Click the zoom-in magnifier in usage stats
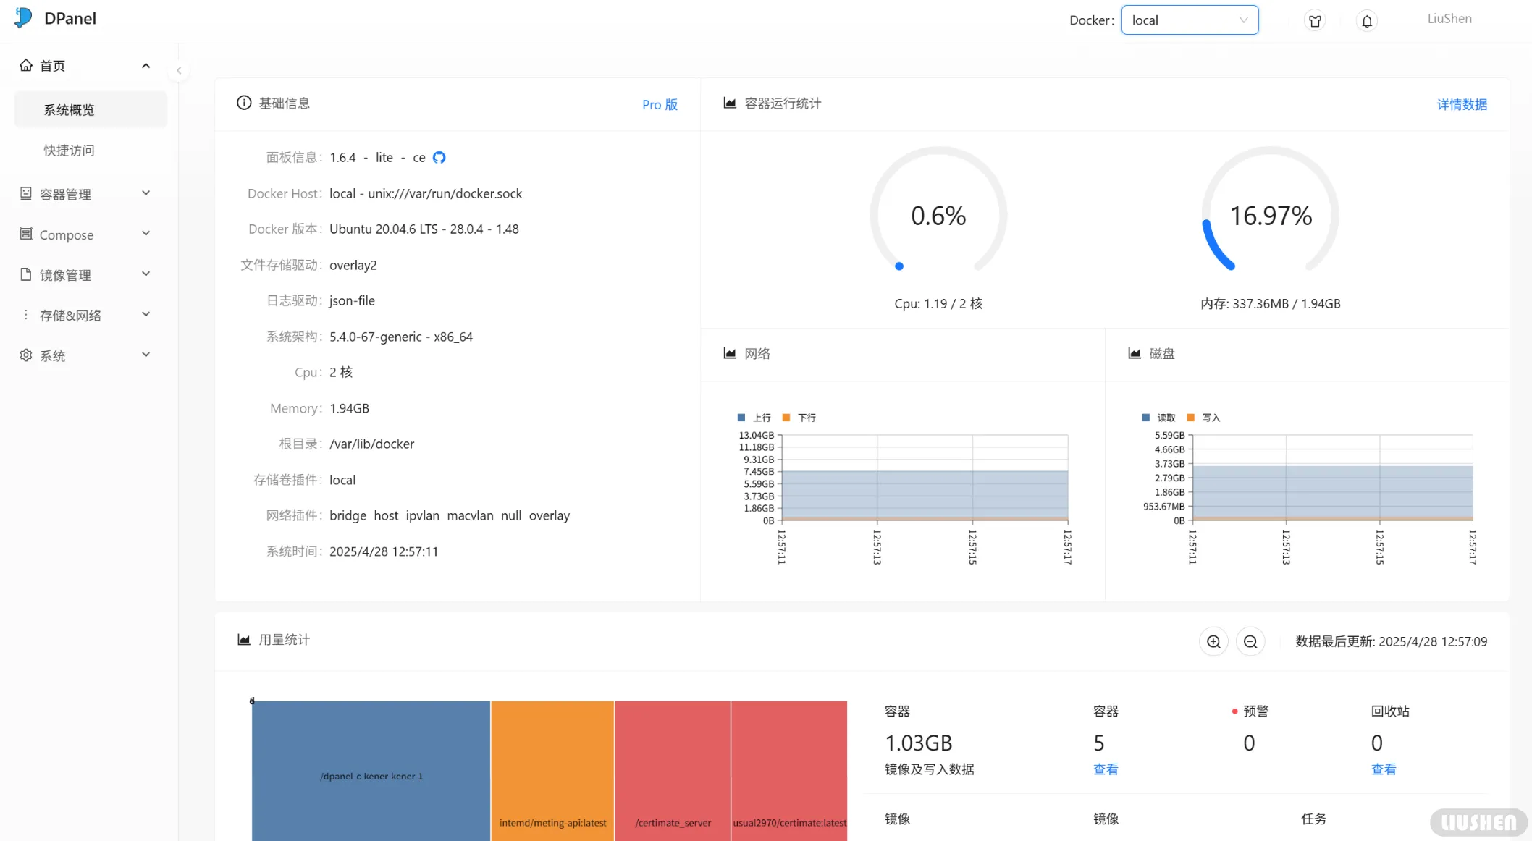 point(1213,642)
